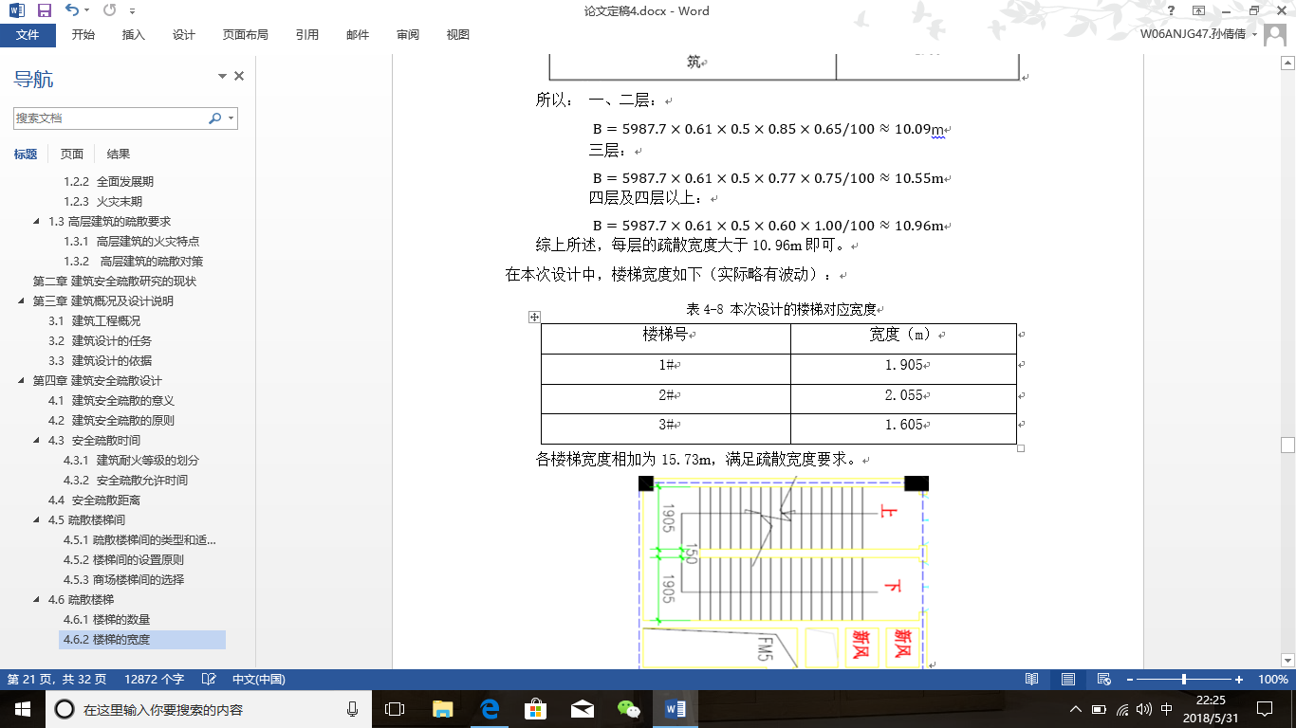Click the magnifier icon in navigation search
Image resolution: width=1296 pixels, height=728 pixels.
pos(214,118)
